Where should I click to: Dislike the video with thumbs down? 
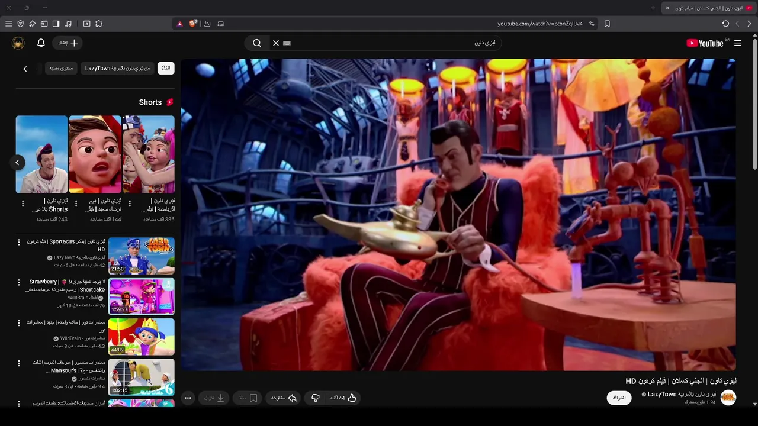point(316,398)
